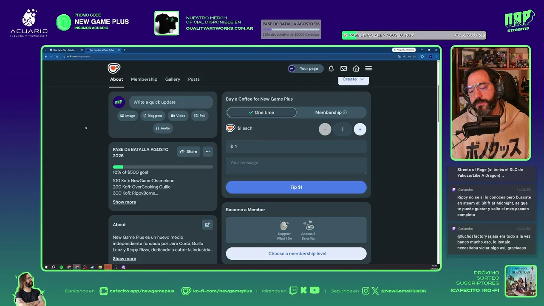Viewport: 544px width, 306px height.
Task: Reload the browser page
Action: [57, 57]
